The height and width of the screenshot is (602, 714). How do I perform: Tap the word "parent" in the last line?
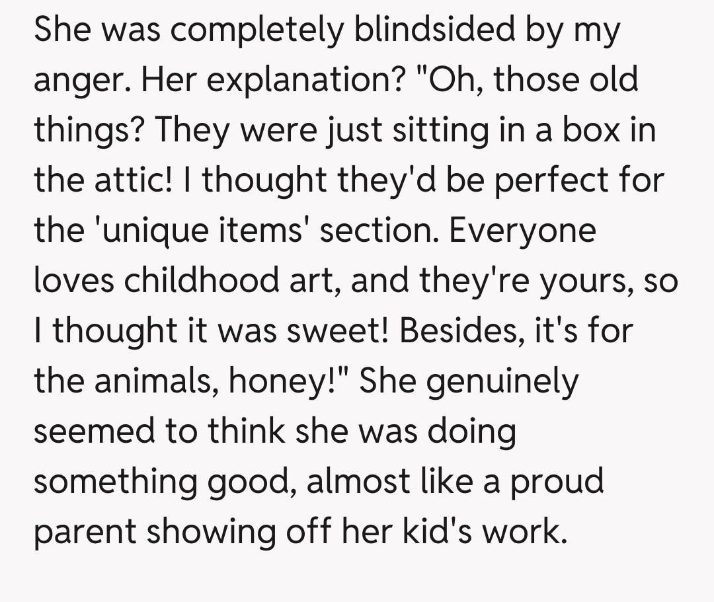pyautogui.click(x=85, y=532)
